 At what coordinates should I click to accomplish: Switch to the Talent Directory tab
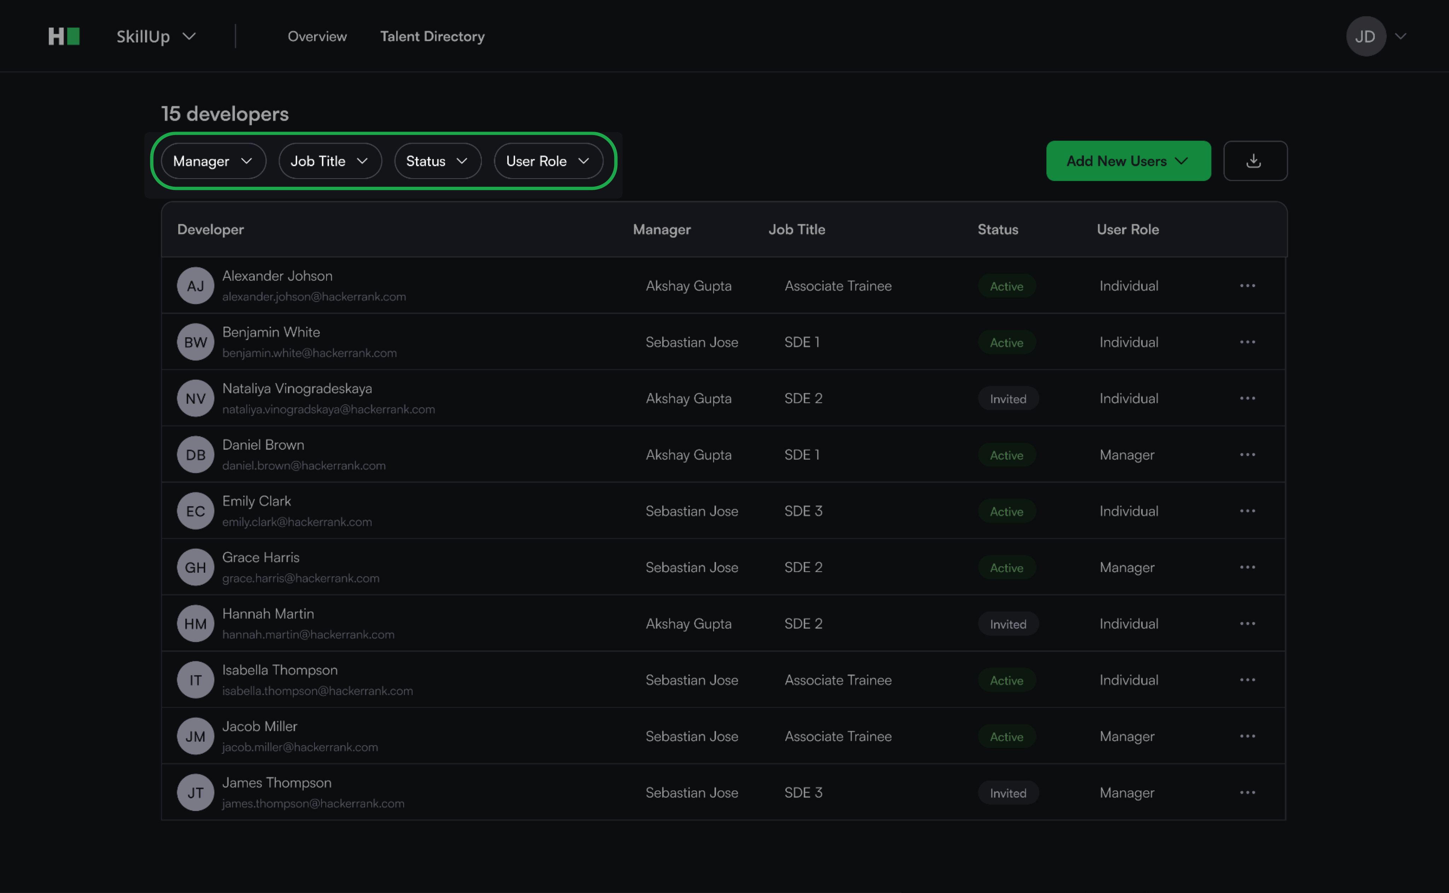(x=432, y=37)
